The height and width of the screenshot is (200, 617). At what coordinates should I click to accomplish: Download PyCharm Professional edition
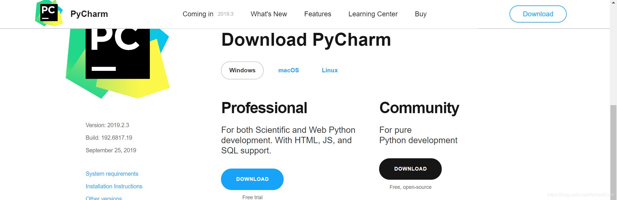[252, 179]
